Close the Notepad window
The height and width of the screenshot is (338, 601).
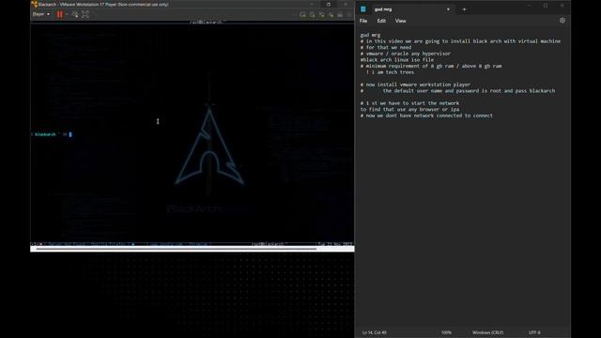[x=562, y=6]
